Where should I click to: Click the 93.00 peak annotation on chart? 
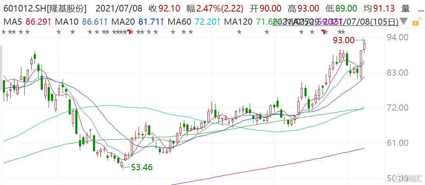pos(344,41)
